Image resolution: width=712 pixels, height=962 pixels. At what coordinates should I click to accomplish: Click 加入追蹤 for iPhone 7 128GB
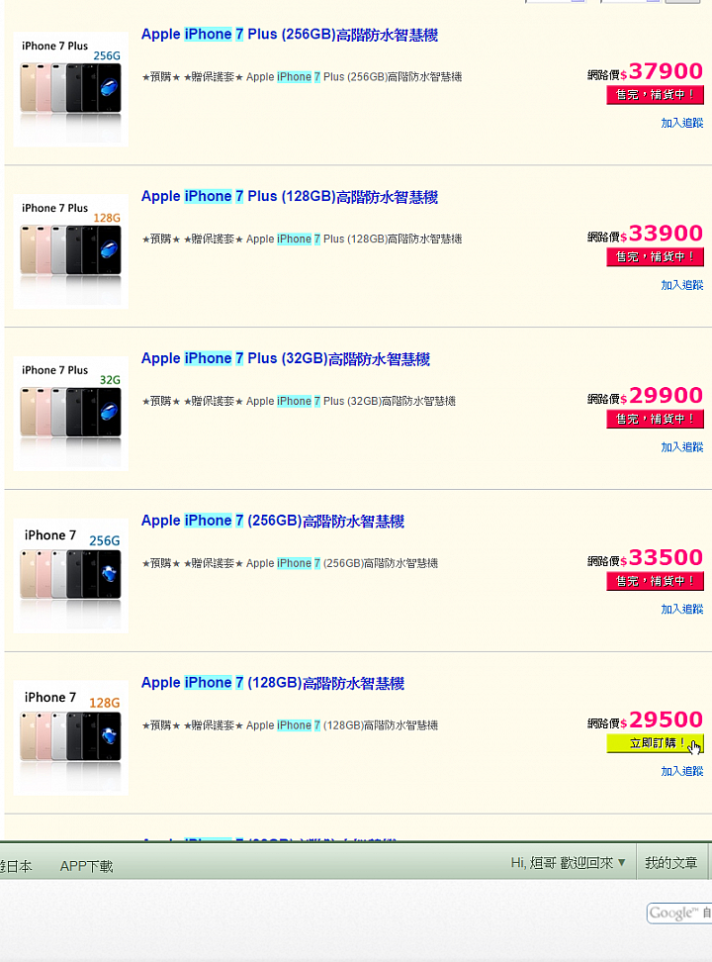(682, 771)
